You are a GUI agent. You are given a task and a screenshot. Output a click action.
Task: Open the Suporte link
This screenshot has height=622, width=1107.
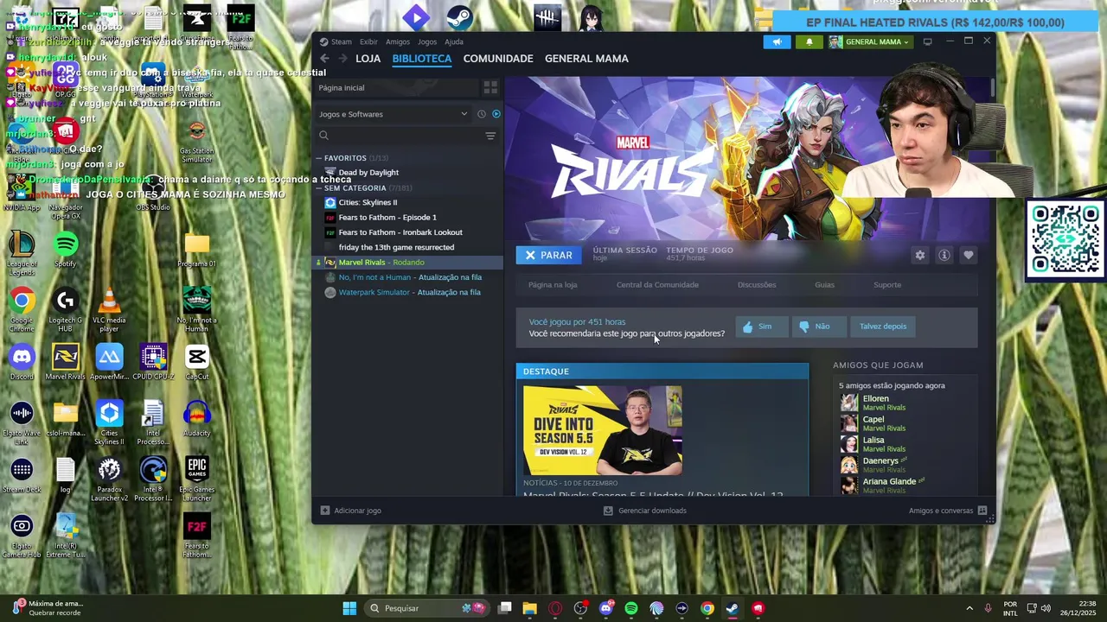pos(887,285)
